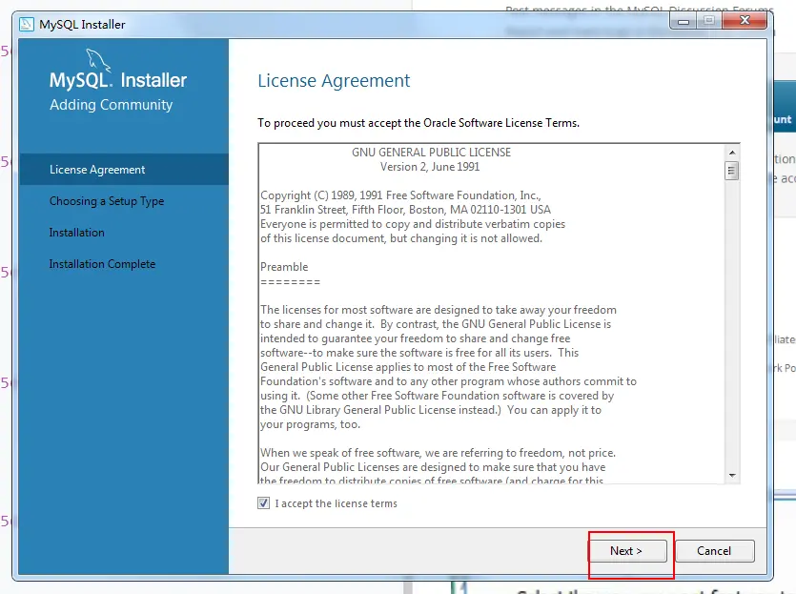796x594 pixels.
Task: Click 'Version 2, June 1991' line
Action: click(x=430, y=167)
